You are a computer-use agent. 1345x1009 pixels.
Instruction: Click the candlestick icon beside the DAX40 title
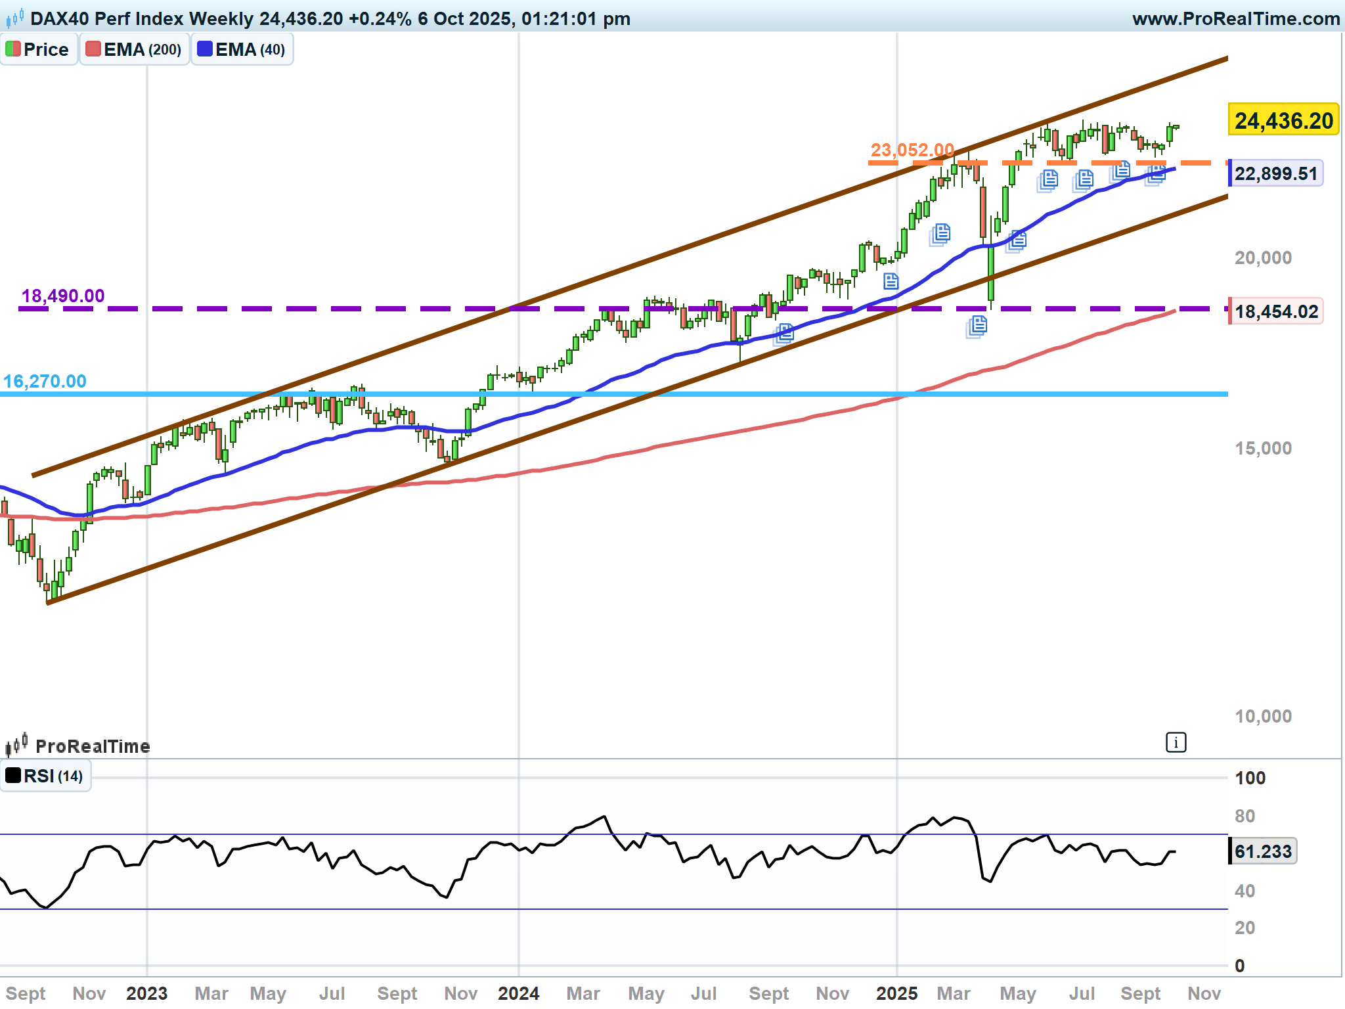coord(14,18)
